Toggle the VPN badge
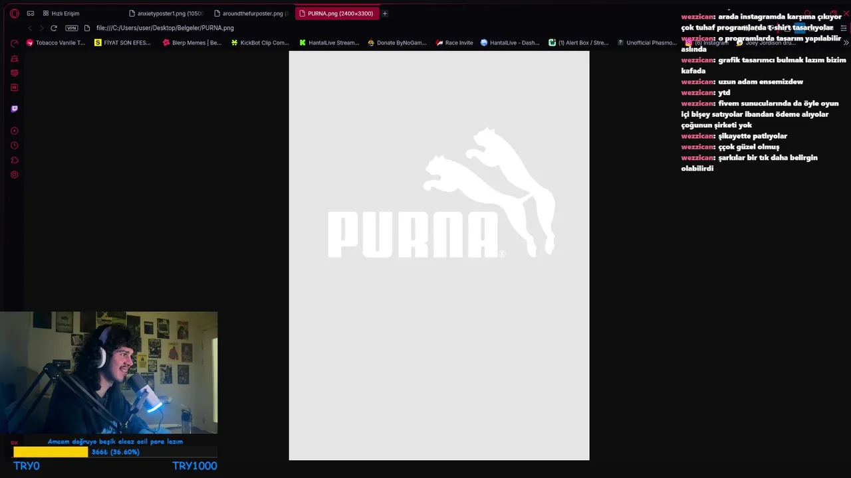This screenshot has height=478, width=851. click(72, 28)
